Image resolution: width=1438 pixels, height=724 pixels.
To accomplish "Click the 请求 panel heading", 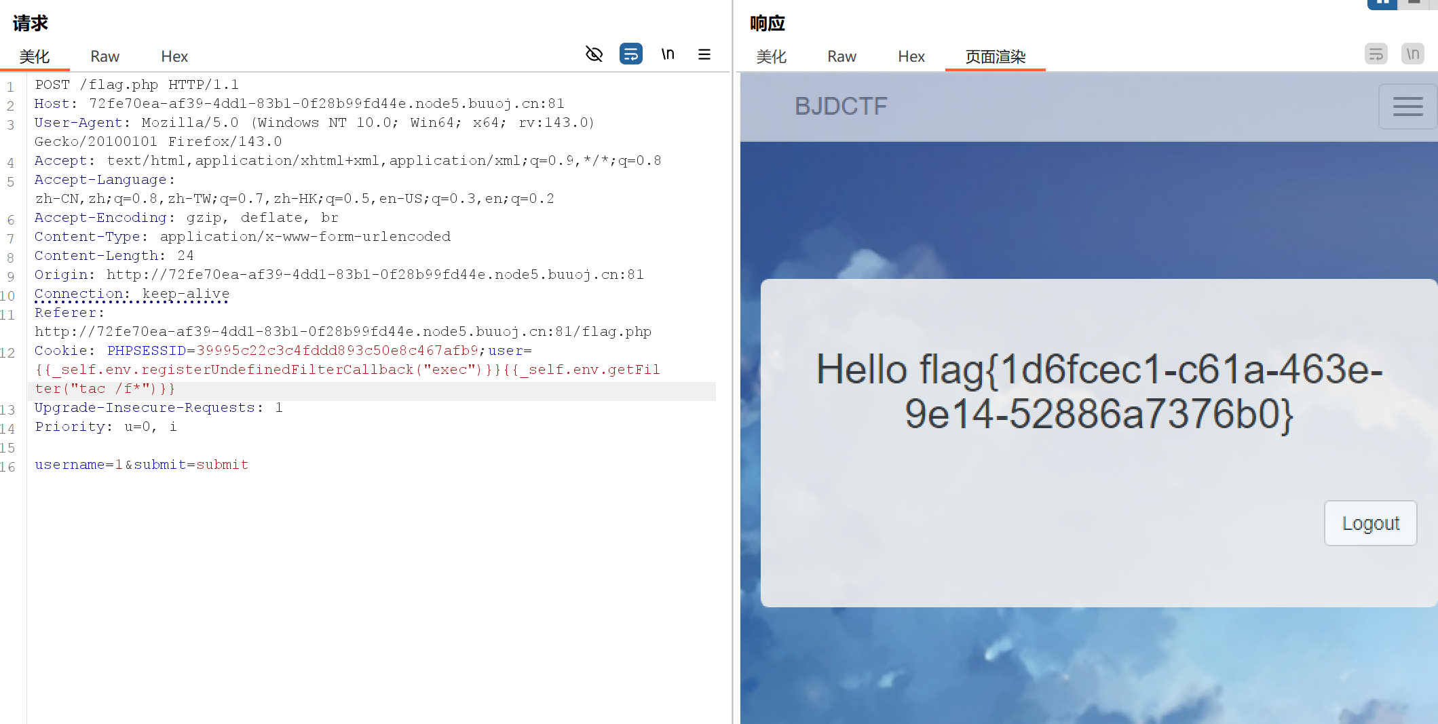I will pos(31,23).
